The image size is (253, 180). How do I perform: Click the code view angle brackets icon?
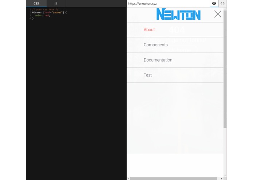tap(222, 3)
